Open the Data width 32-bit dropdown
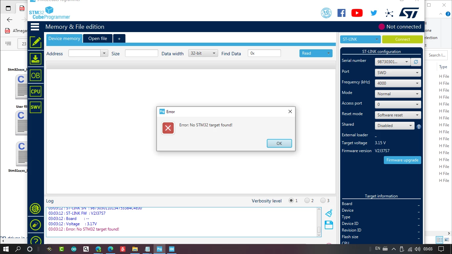Screen dimensions: 452x254 click(203, 53)
